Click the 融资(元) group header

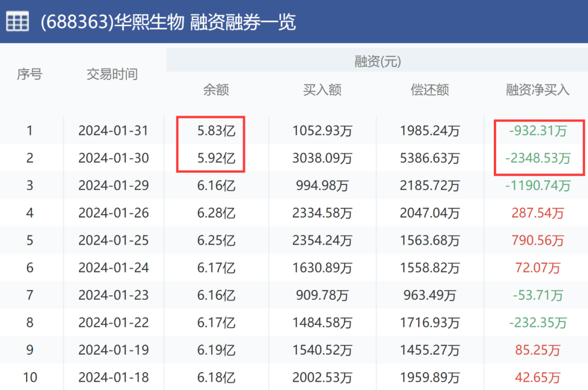(x=378, y=61)
